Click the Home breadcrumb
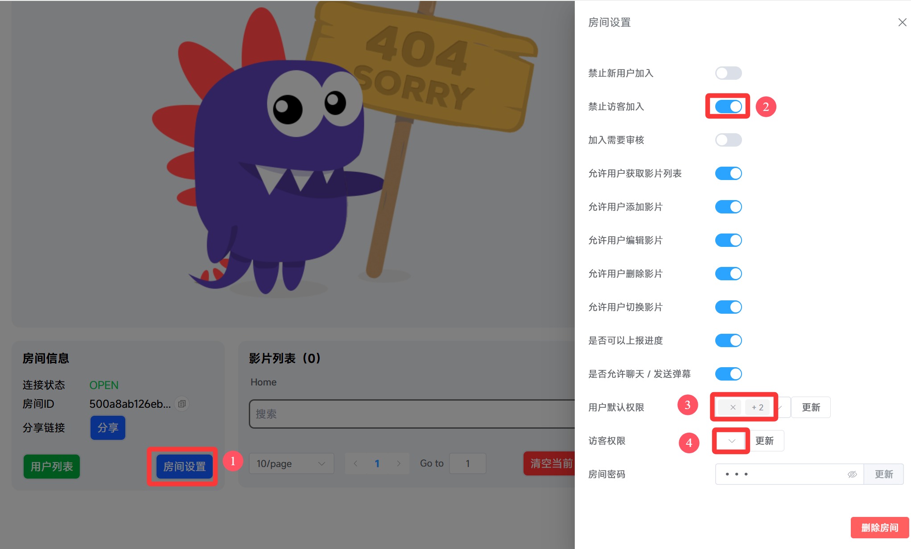 tap(263, 382)
